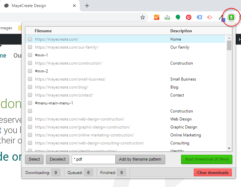Image resolution: width=241 pixels, height=187 pixels.
Task: Open the green chat bubble extension
Action: pyautogui.click(x=178, y=17)
